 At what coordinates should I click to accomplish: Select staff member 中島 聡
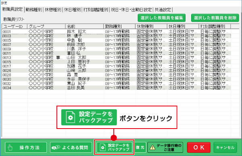117,40
